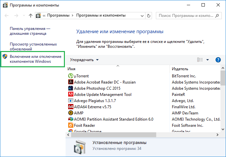
Task: Select AIDA64 Extreme v5.75 entry
Action: pyautogui.click(x=93, y=107)
